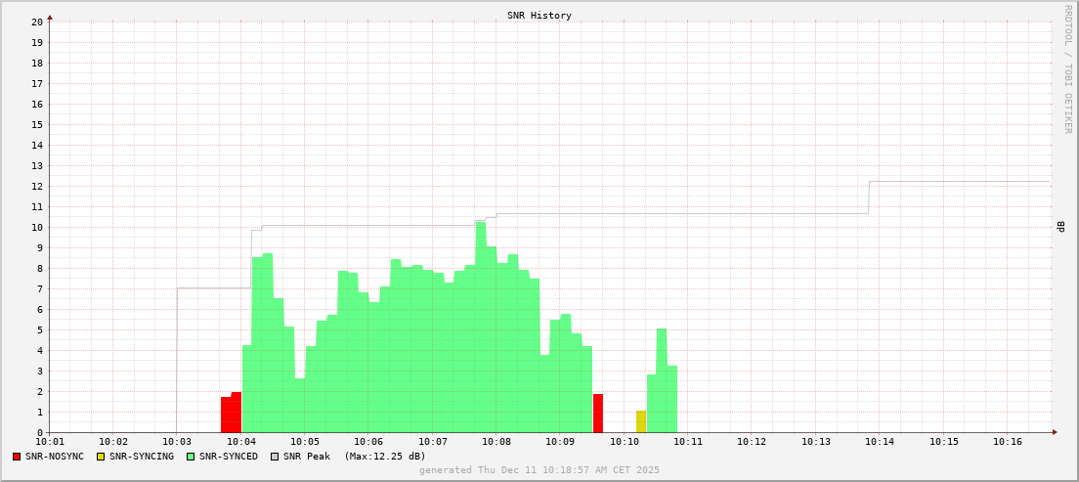Click the yellow SNR-SYNCING legend swatch
This screenshot has width=1079, height=482.
[x=101, y=457]
